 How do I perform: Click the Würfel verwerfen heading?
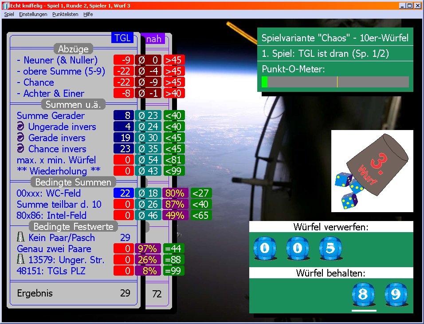(x=331, y=227)
